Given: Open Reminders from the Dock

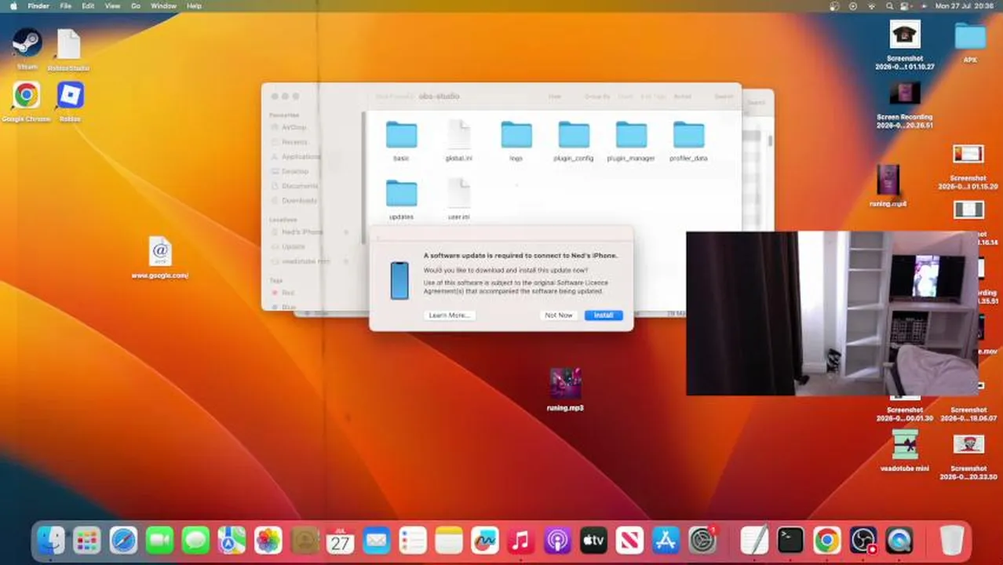Looking at the screenshot, I should pos(412,540).
